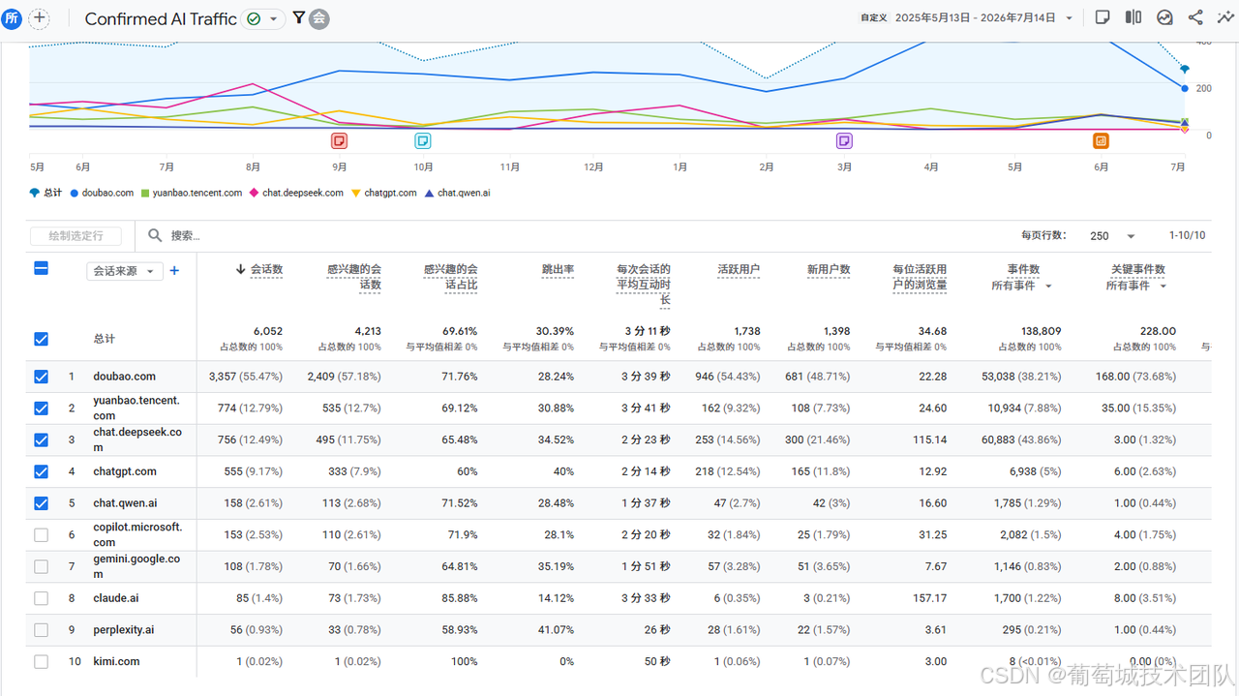Click the 6,052 total sessions value
1239x696 pixels.
(267, 331)
